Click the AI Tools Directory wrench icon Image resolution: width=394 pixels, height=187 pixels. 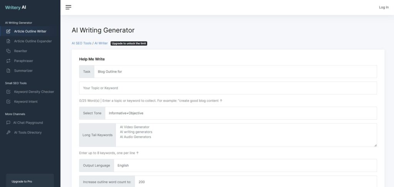(x=8, y=132)
